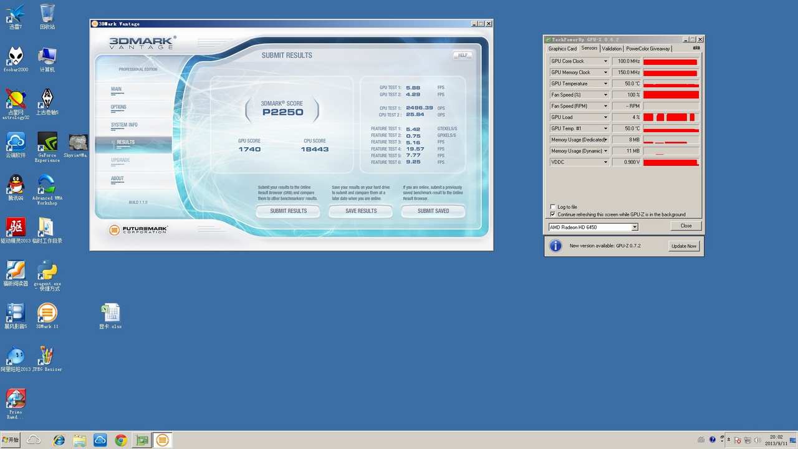798x449 pixels.
Task: Click the Close button in GPU-Z
Action: pos(686,226)
